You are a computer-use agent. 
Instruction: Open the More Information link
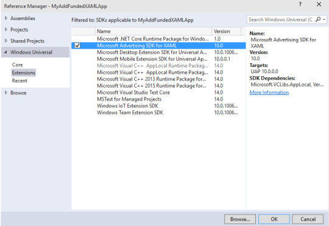(x=269, y=93)
